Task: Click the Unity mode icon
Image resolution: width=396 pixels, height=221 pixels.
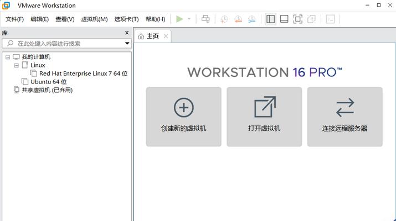Action: [x=312, y=19]
